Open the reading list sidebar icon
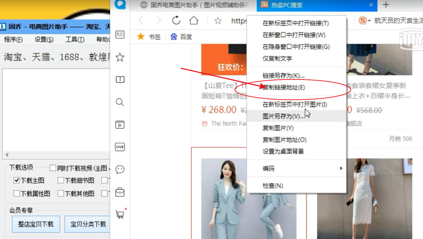 tap(120, 79)
